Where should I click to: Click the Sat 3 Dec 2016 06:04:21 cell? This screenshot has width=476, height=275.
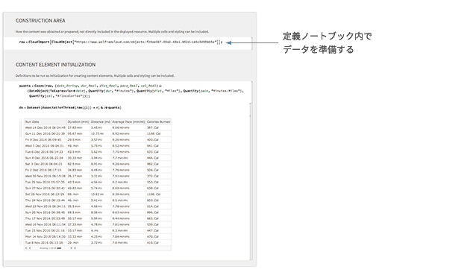coord(46,164)
